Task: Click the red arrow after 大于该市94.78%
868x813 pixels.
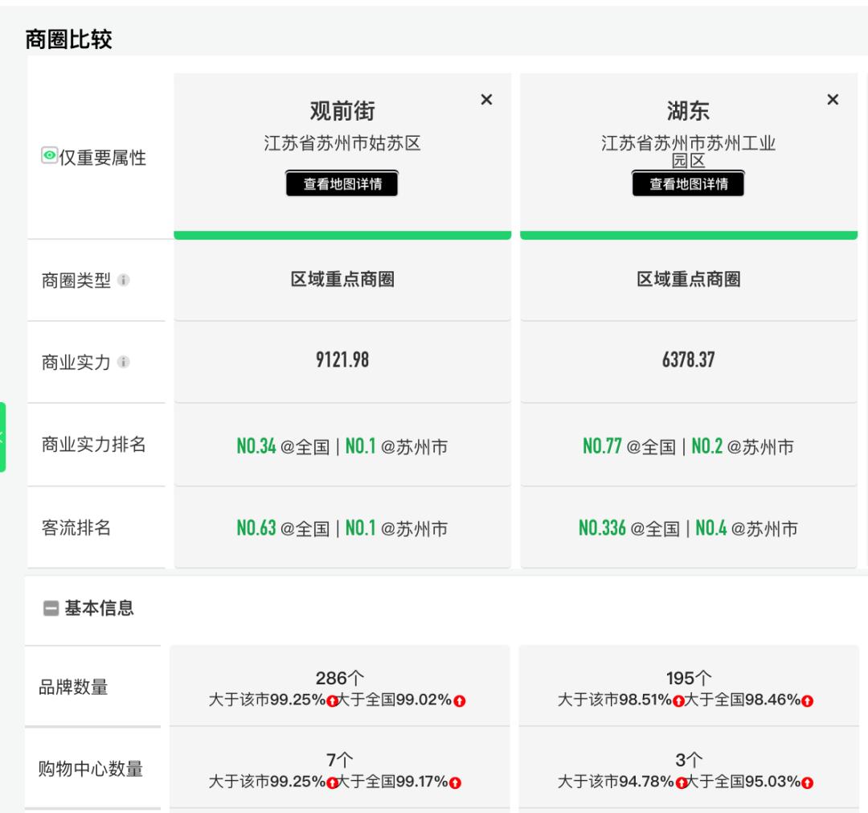Action: (681, 783)
